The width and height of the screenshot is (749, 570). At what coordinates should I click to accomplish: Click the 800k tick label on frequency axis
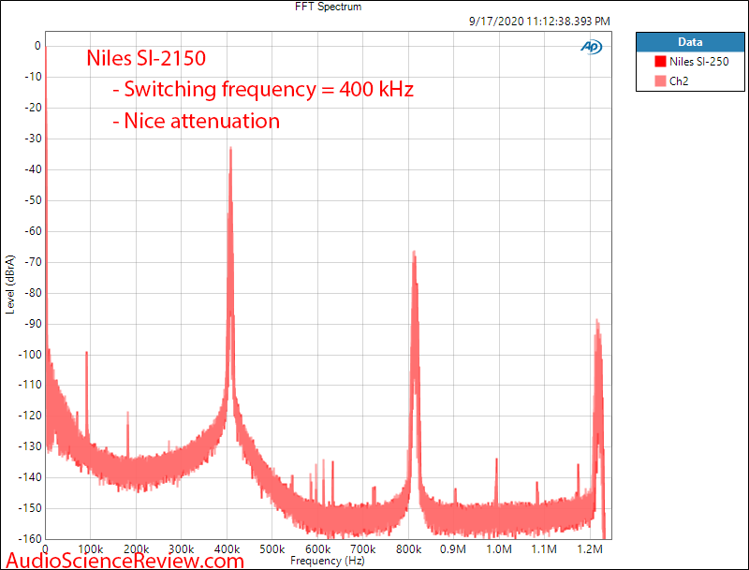(408, 549)
